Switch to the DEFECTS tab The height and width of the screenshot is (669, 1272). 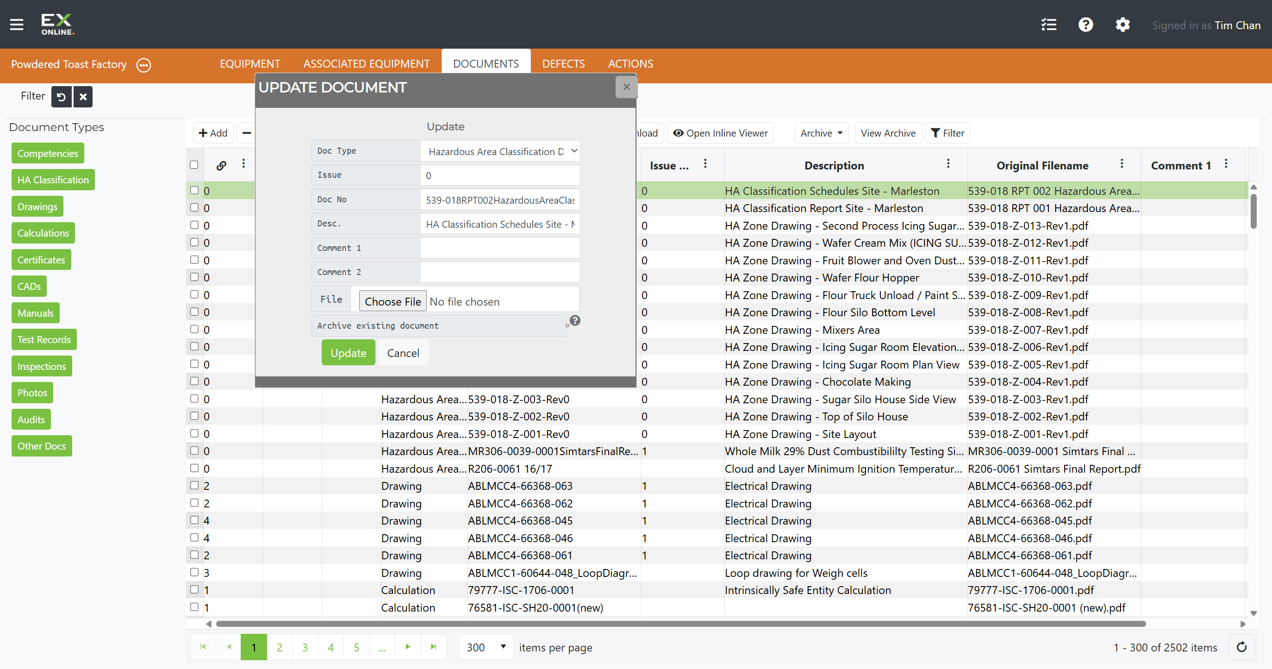[563, 64]
